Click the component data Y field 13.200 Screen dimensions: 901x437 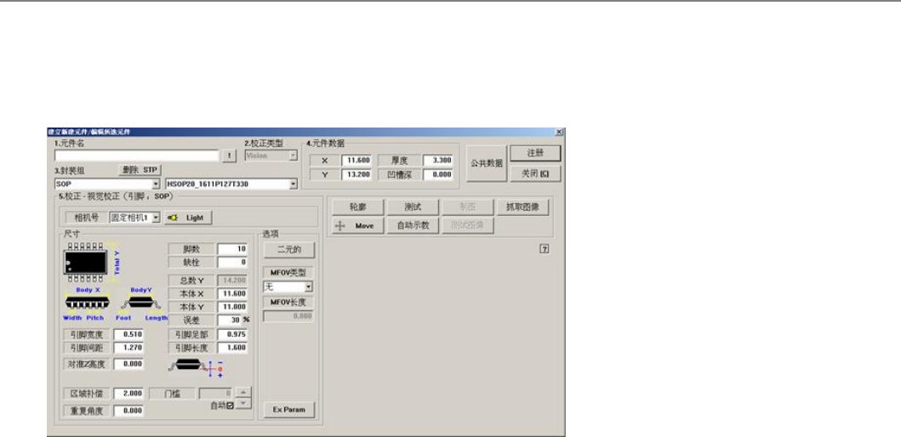(x=356, y=174)
